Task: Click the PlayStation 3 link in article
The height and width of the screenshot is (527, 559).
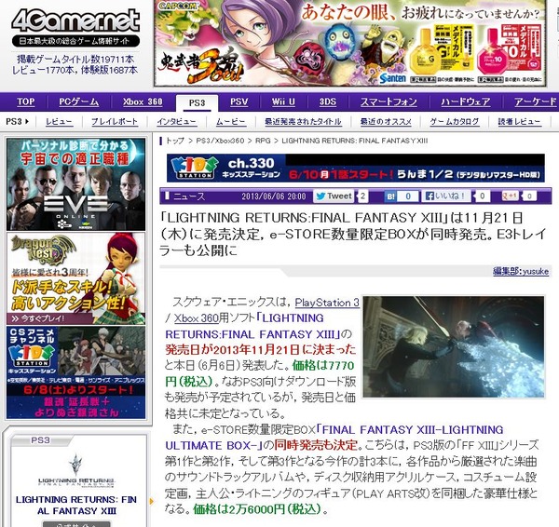Action: [327, 303]
